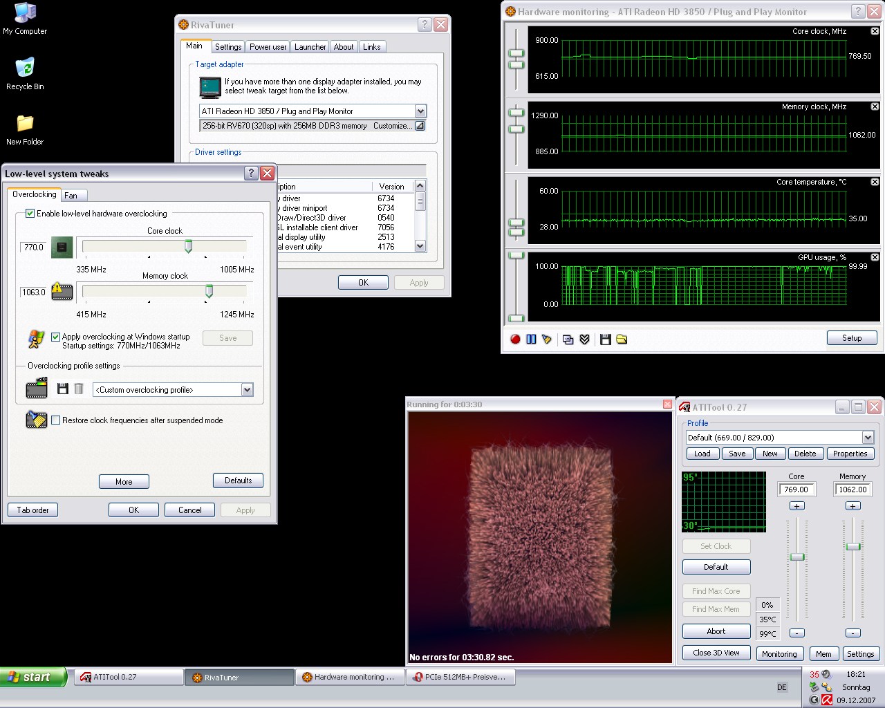Pause the hardware monitoring graphs
The height and width of the screenshot is (708, 885).
(531, 339)
